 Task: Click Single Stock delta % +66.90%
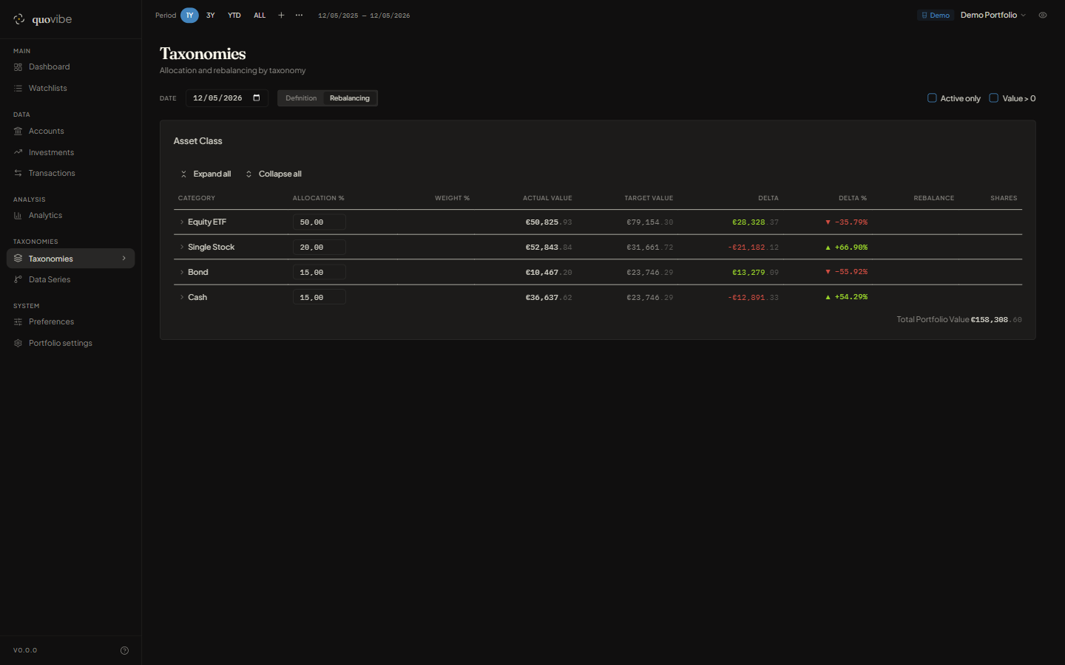point(847,247)
